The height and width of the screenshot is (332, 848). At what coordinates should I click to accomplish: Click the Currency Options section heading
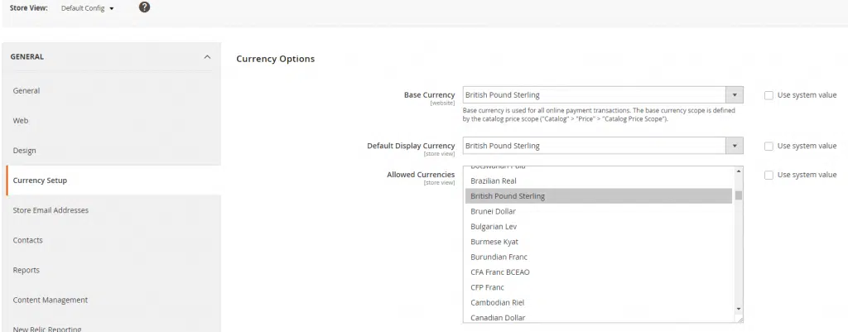click(x=275, y=59)
